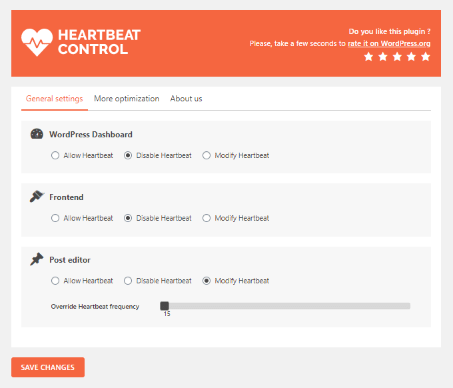Click the fifth rating star
Screen dimensions: 453x388
coord(426,57)
